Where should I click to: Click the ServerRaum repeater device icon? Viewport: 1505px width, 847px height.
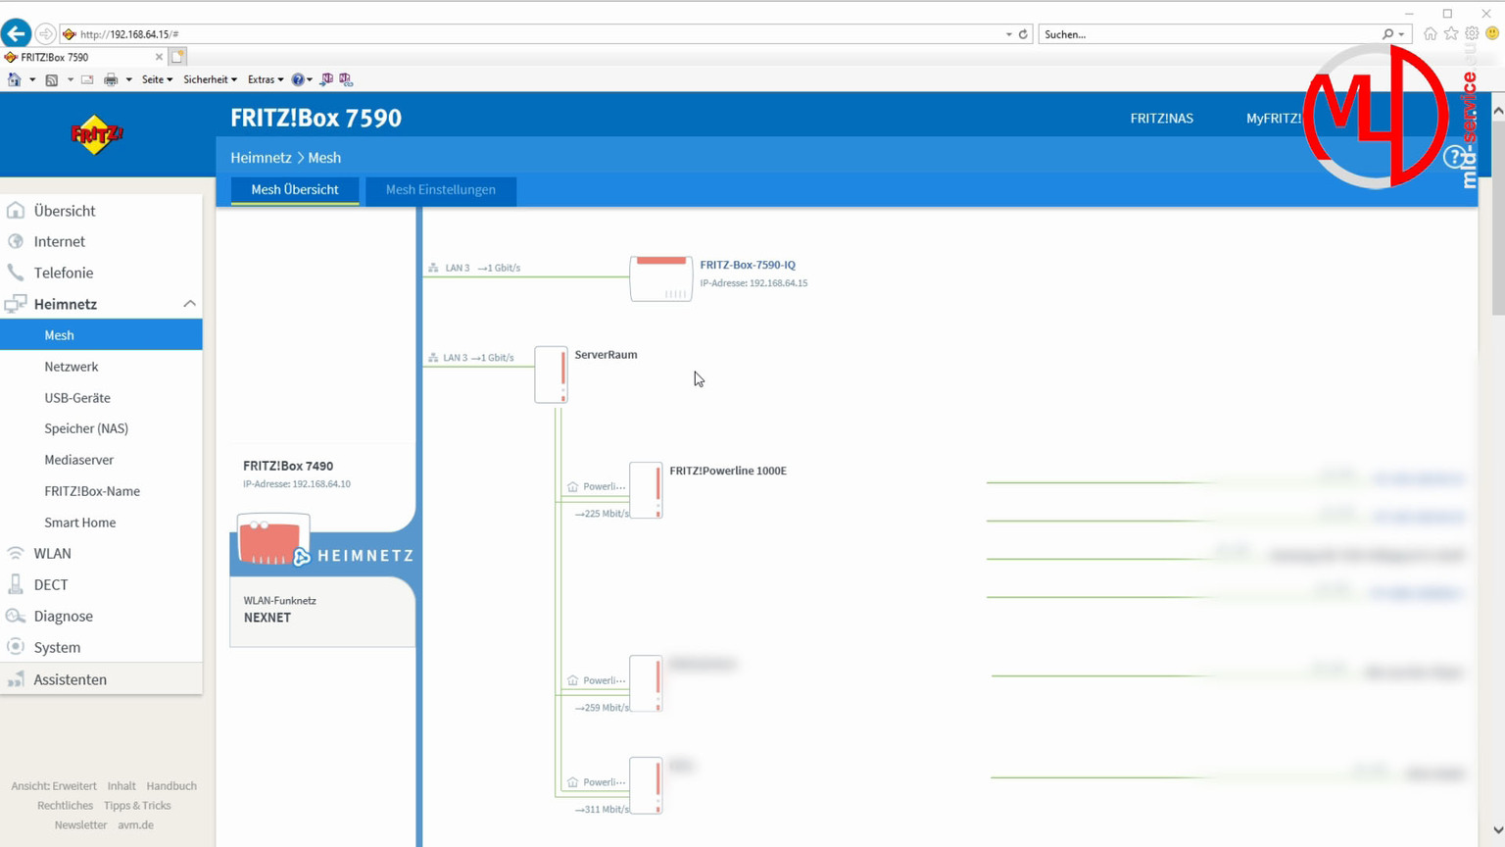coord(551,374)
